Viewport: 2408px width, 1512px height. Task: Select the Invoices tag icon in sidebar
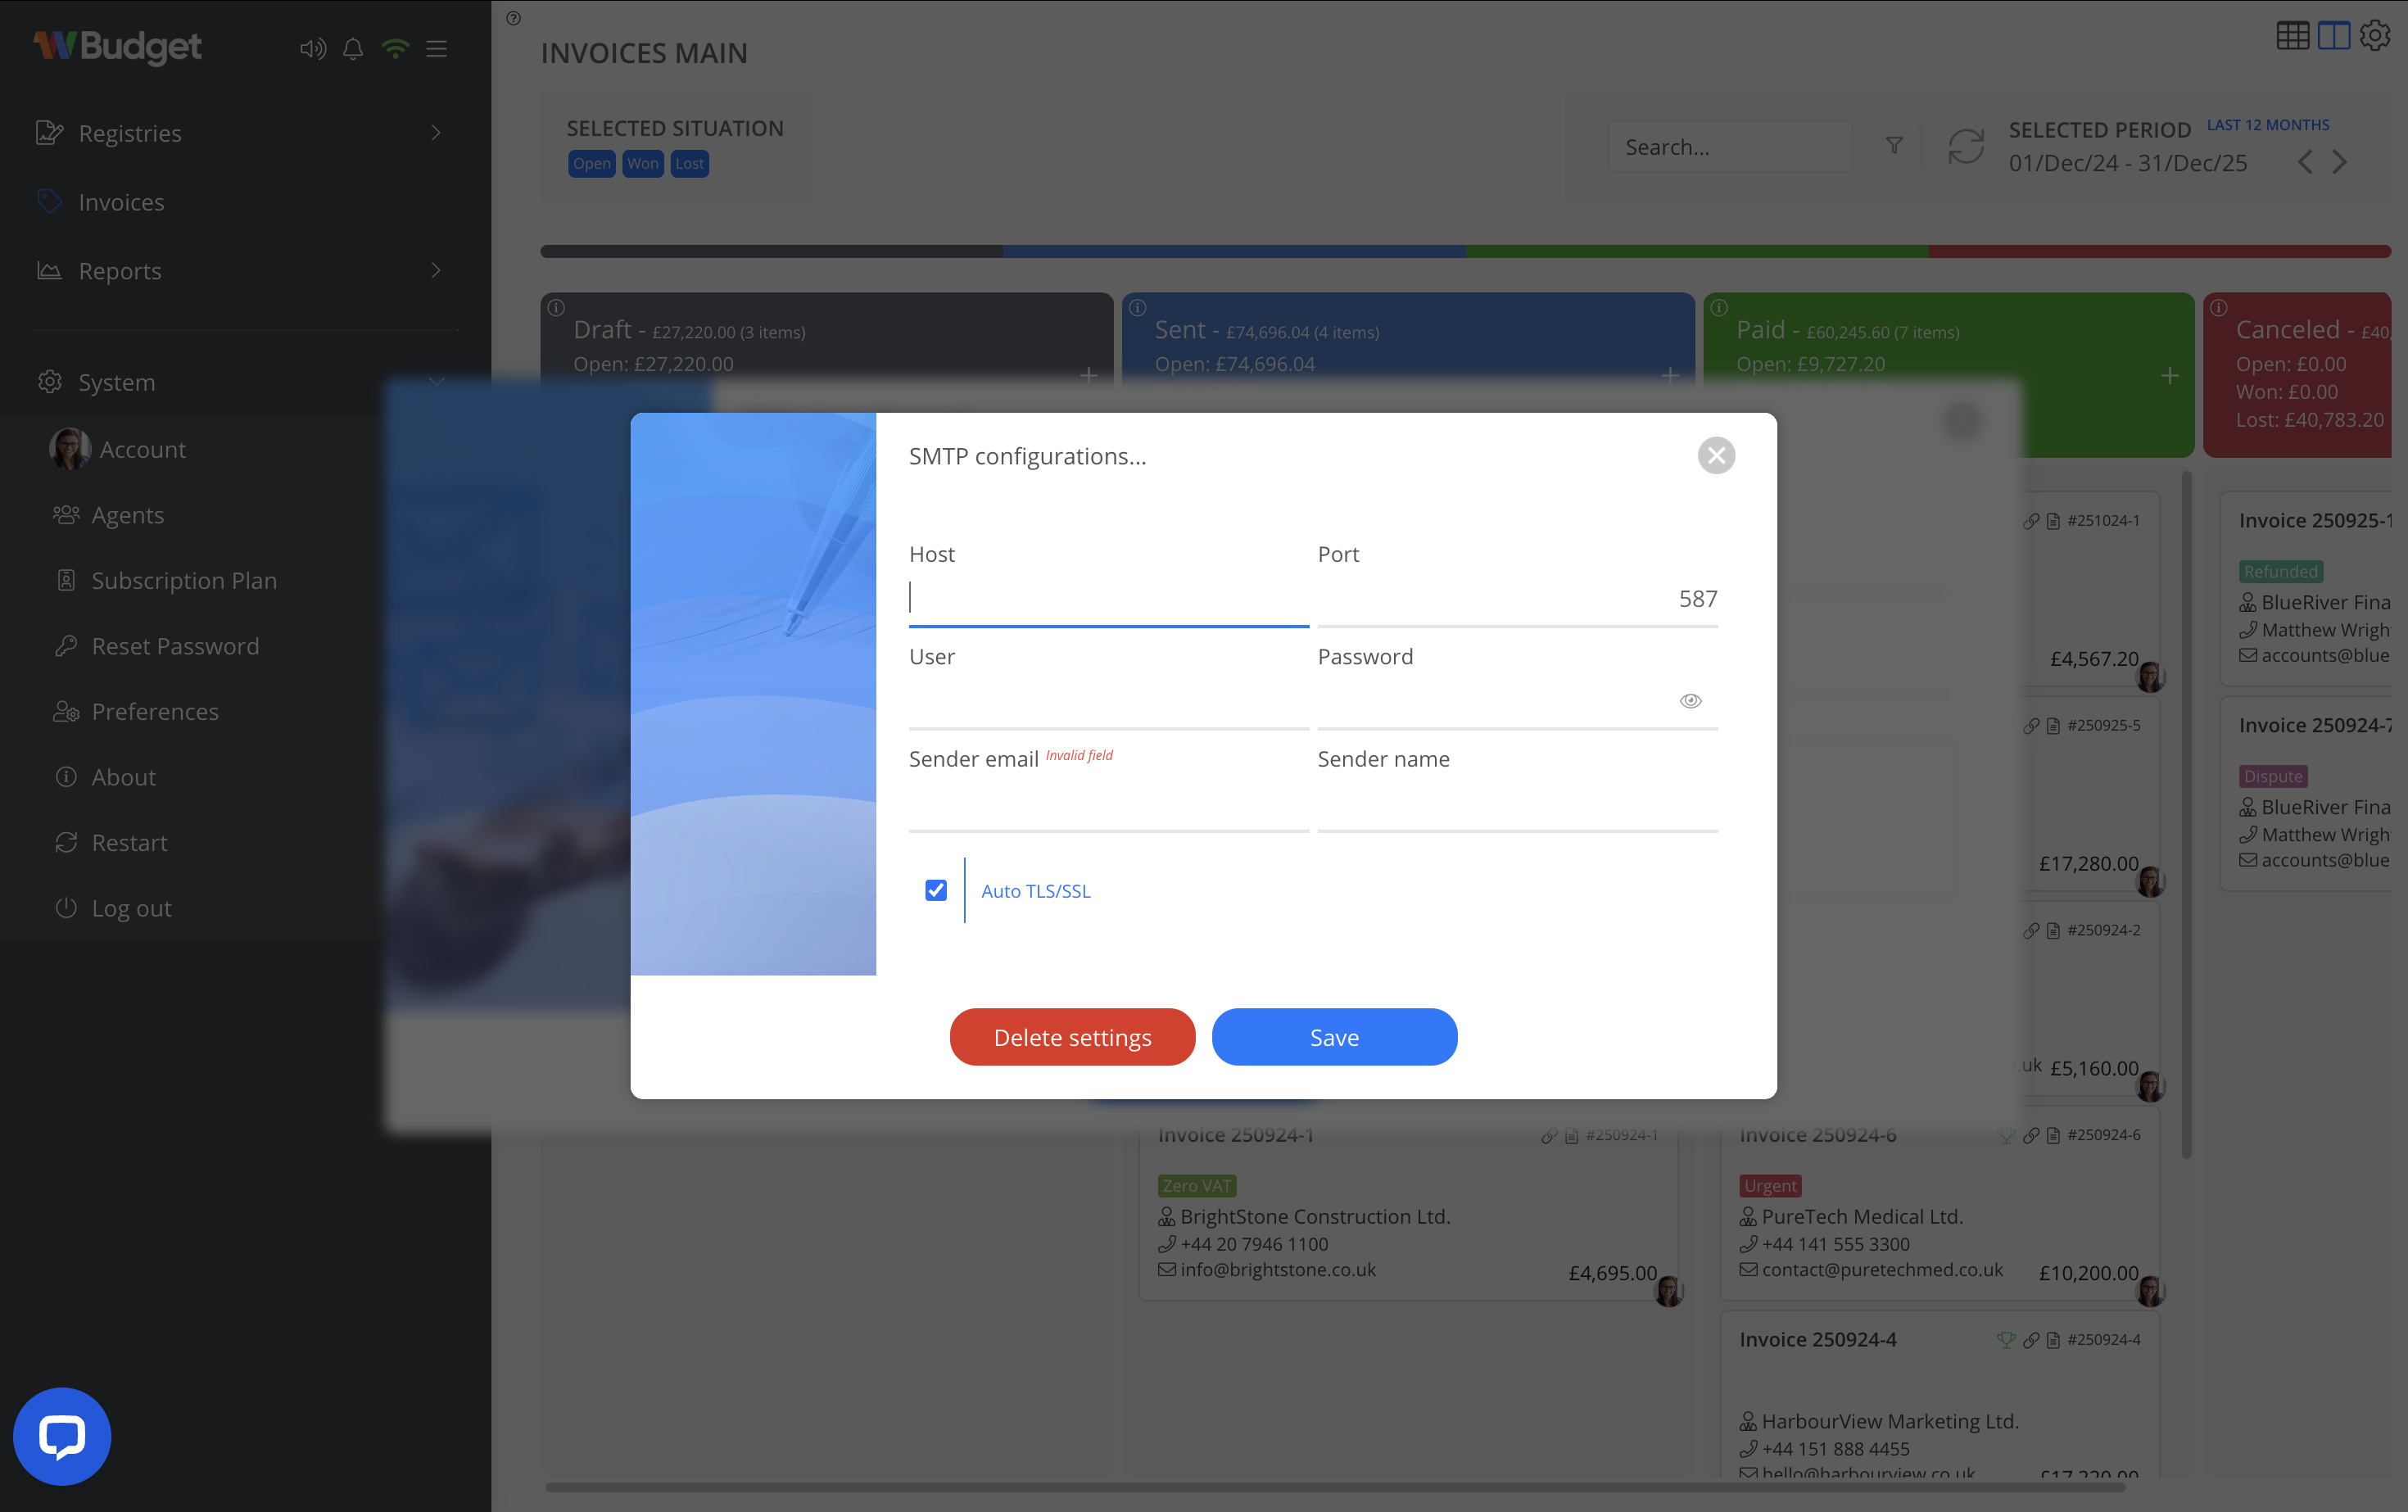(x=50, y=201)
